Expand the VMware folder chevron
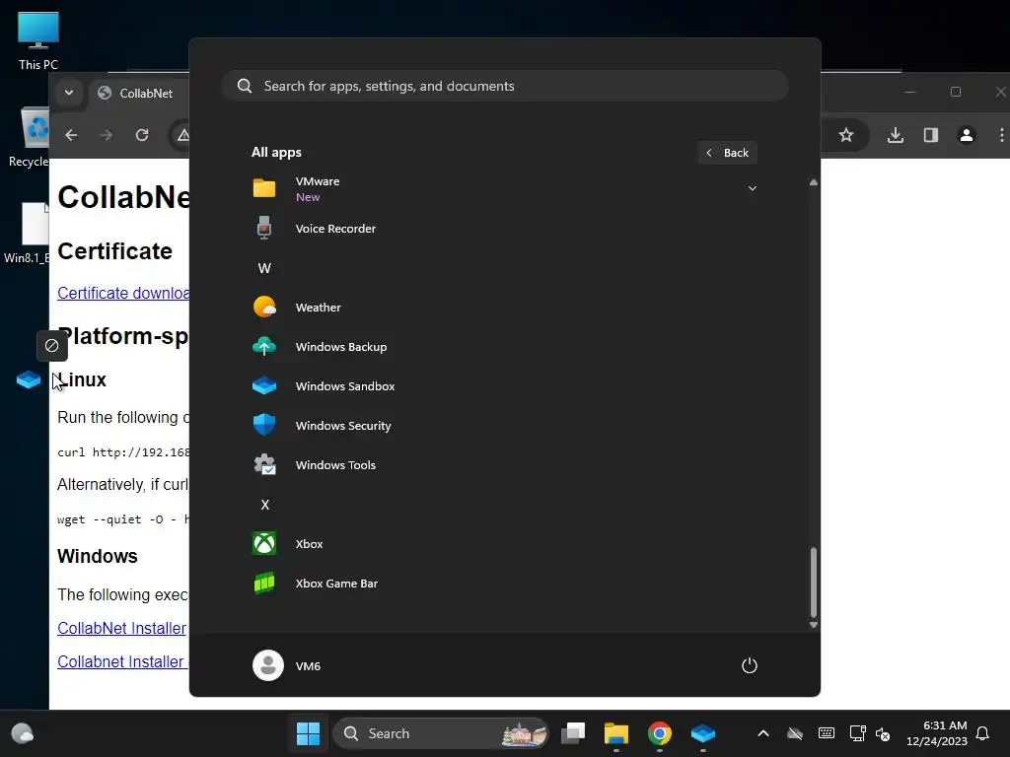Viewport: 1010px width, 757px height. (752, 188)
